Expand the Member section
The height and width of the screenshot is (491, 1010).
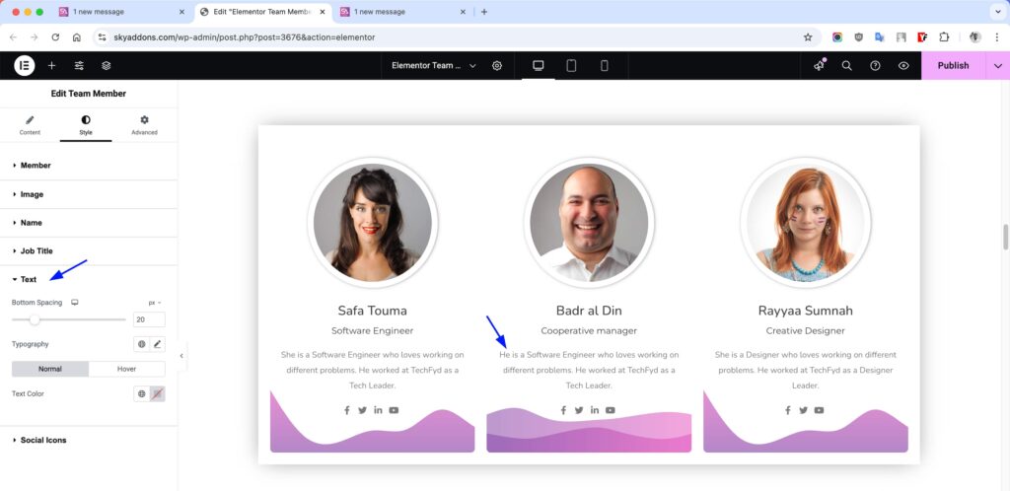click(x=88, y=166)
